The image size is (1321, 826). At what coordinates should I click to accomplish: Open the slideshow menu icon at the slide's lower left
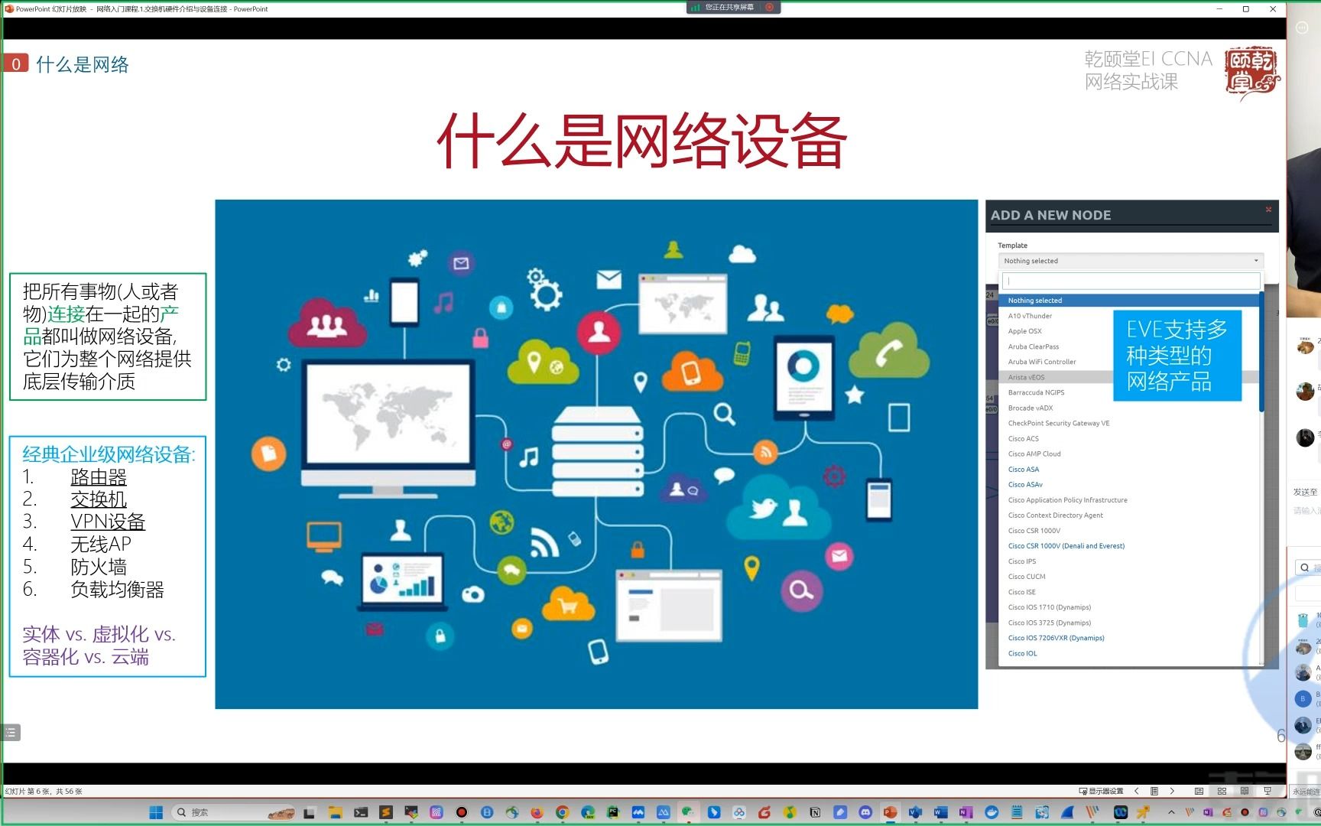coord(11,732)
